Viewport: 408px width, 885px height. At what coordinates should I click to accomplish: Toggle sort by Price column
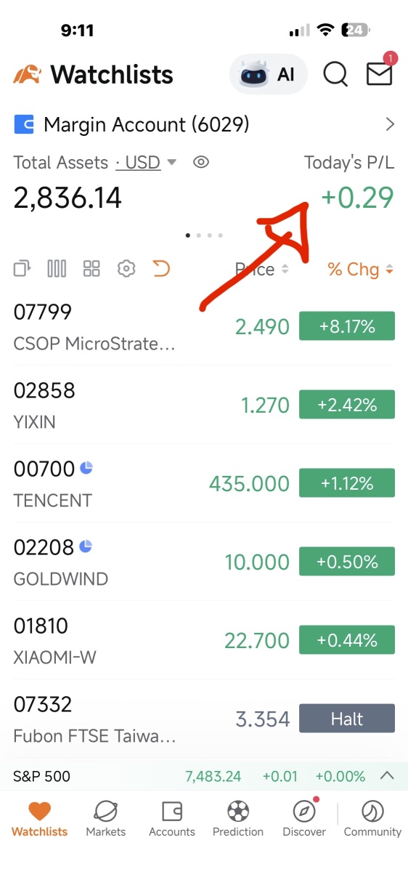click(262, 270)
